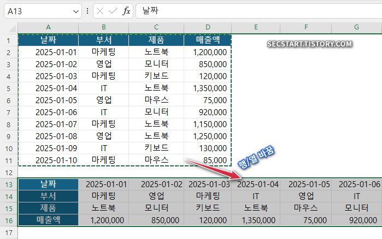The width and height of the screenshot is (382, 239).
Task: Click cell 부서 in row 14
Action: click(48, 196)
